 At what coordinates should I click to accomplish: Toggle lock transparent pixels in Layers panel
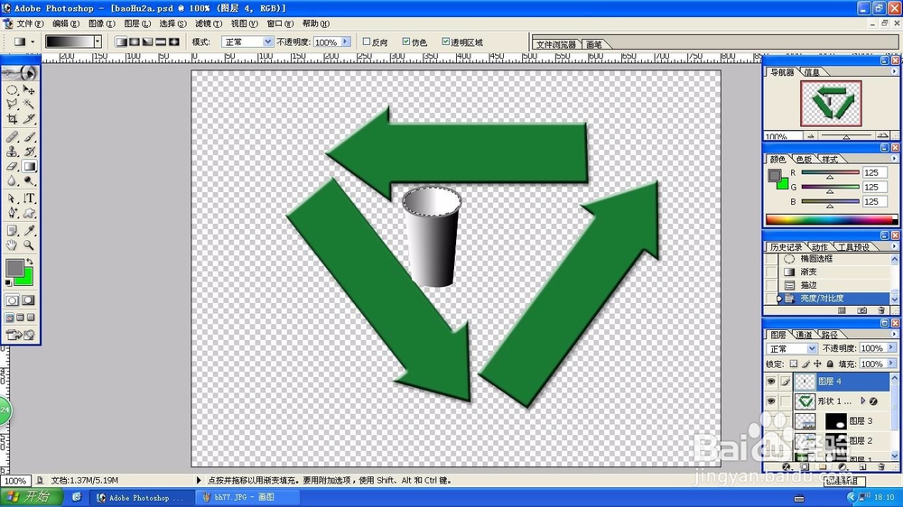[x=794, y=364]
